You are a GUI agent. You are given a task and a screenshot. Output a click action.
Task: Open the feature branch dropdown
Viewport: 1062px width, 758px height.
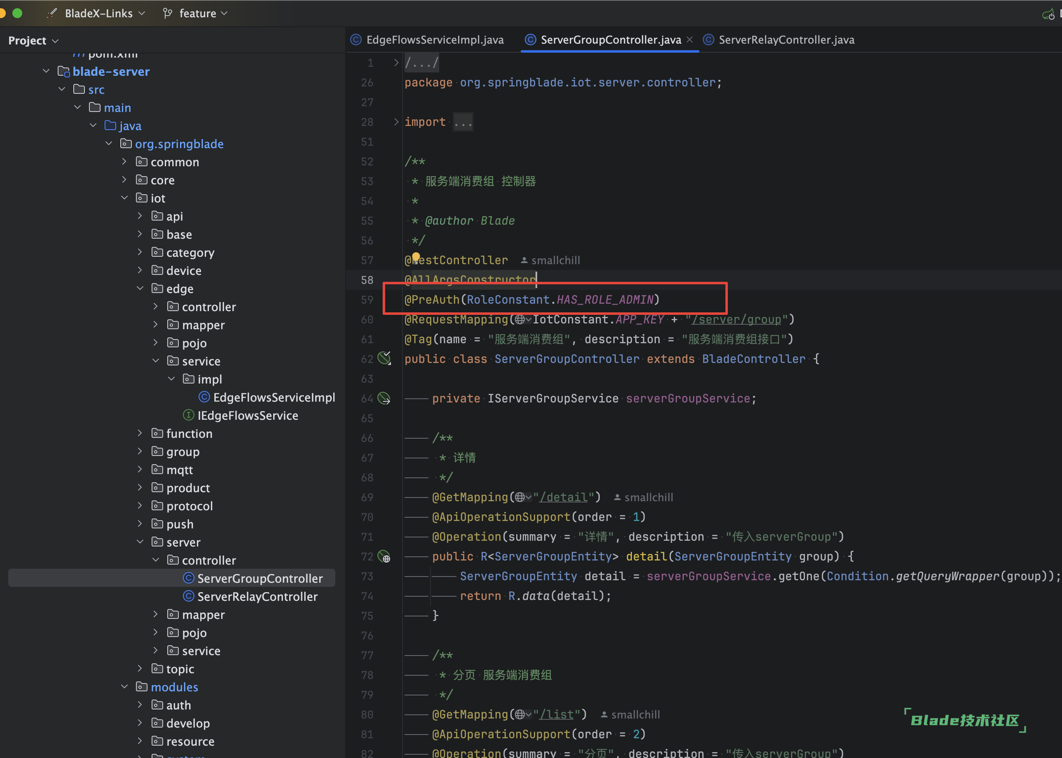point(195,14)
